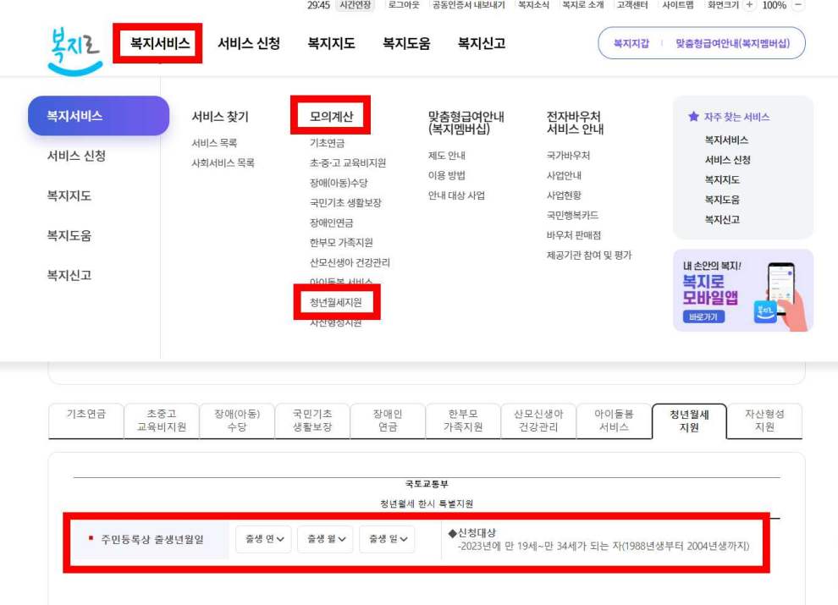Open the 출생 일 day dropdown
Screen dimensions: 838x605
(x=385, y=539)
